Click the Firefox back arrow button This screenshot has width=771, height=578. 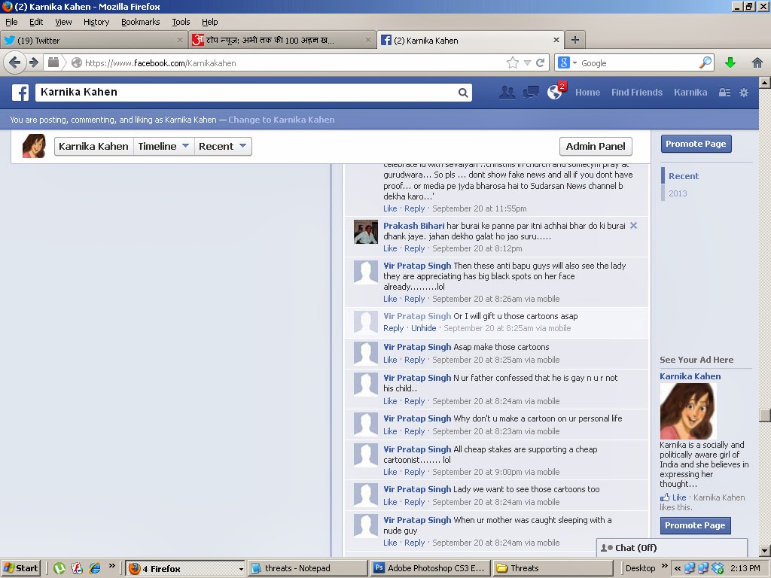(x=14, y=62)
